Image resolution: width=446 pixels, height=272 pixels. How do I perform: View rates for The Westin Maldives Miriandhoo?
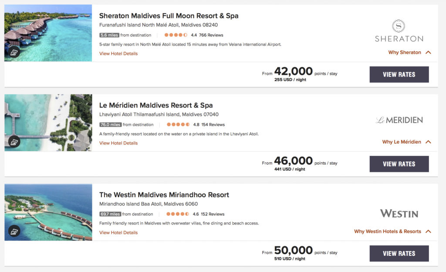(399, 253)
